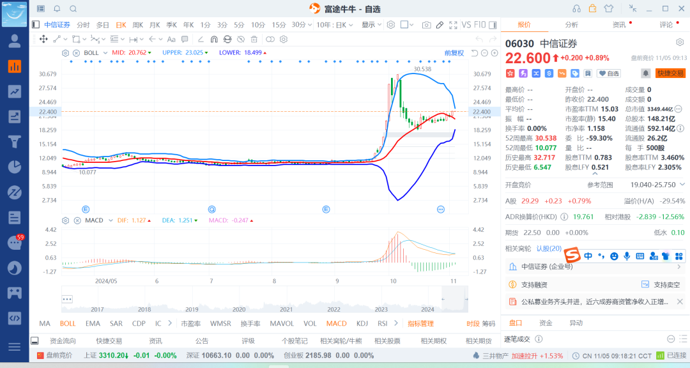Open the 公私募业务齐头并进 news headline
Screen dimensions: 690x368
coord(595,302)
